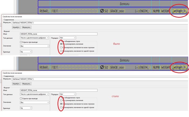This screenshot has width=189, height=117.
Task: Select 'Не суммировать значения' in the lower dialog
Action: point(61,100)
